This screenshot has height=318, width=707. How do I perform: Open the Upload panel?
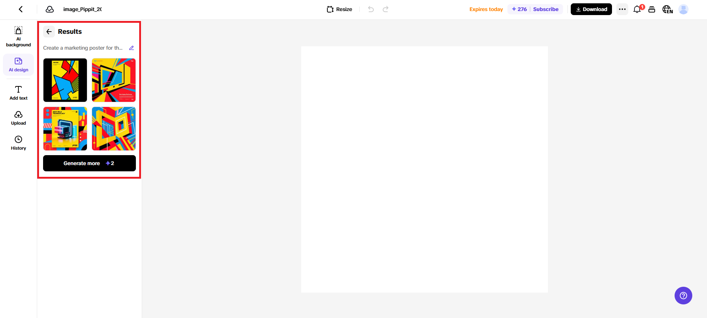tap(18, 118)
